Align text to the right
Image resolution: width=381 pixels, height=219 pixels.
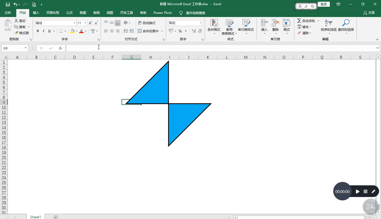[118, 31]
